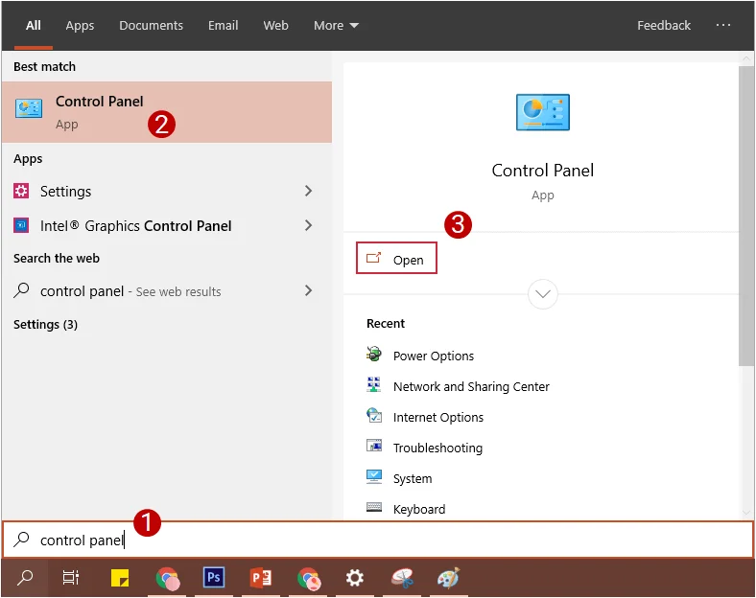This screenshot has width=756, height=598.
Task: Click Intel Graphics Control Panel result
Action: point(167,226)
